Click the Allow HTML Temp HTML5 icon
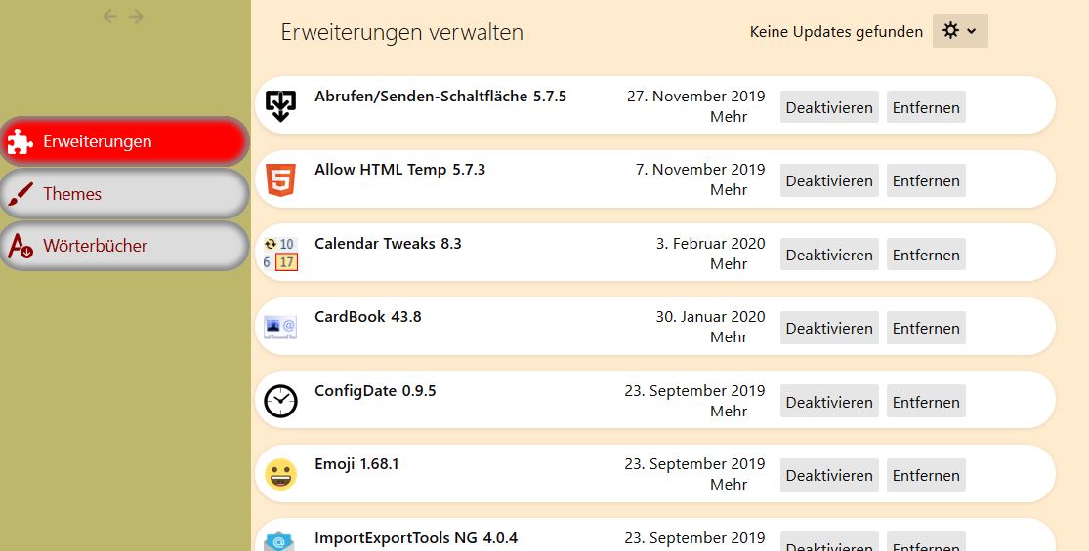 pyautogui.click(x=280, y=180)
